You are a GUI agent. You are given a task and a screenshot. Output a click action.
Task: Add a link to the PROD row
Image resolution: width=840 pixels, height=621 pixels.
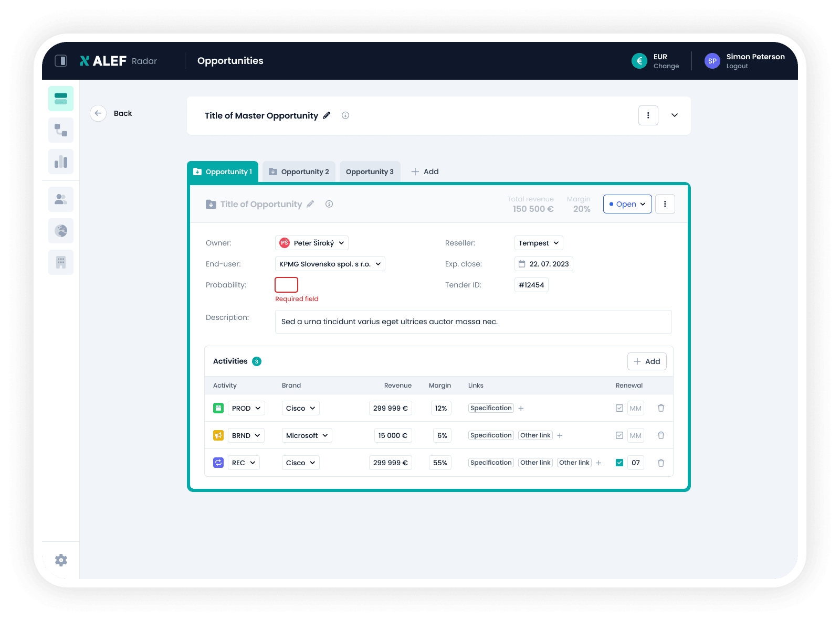coord(521,408)
